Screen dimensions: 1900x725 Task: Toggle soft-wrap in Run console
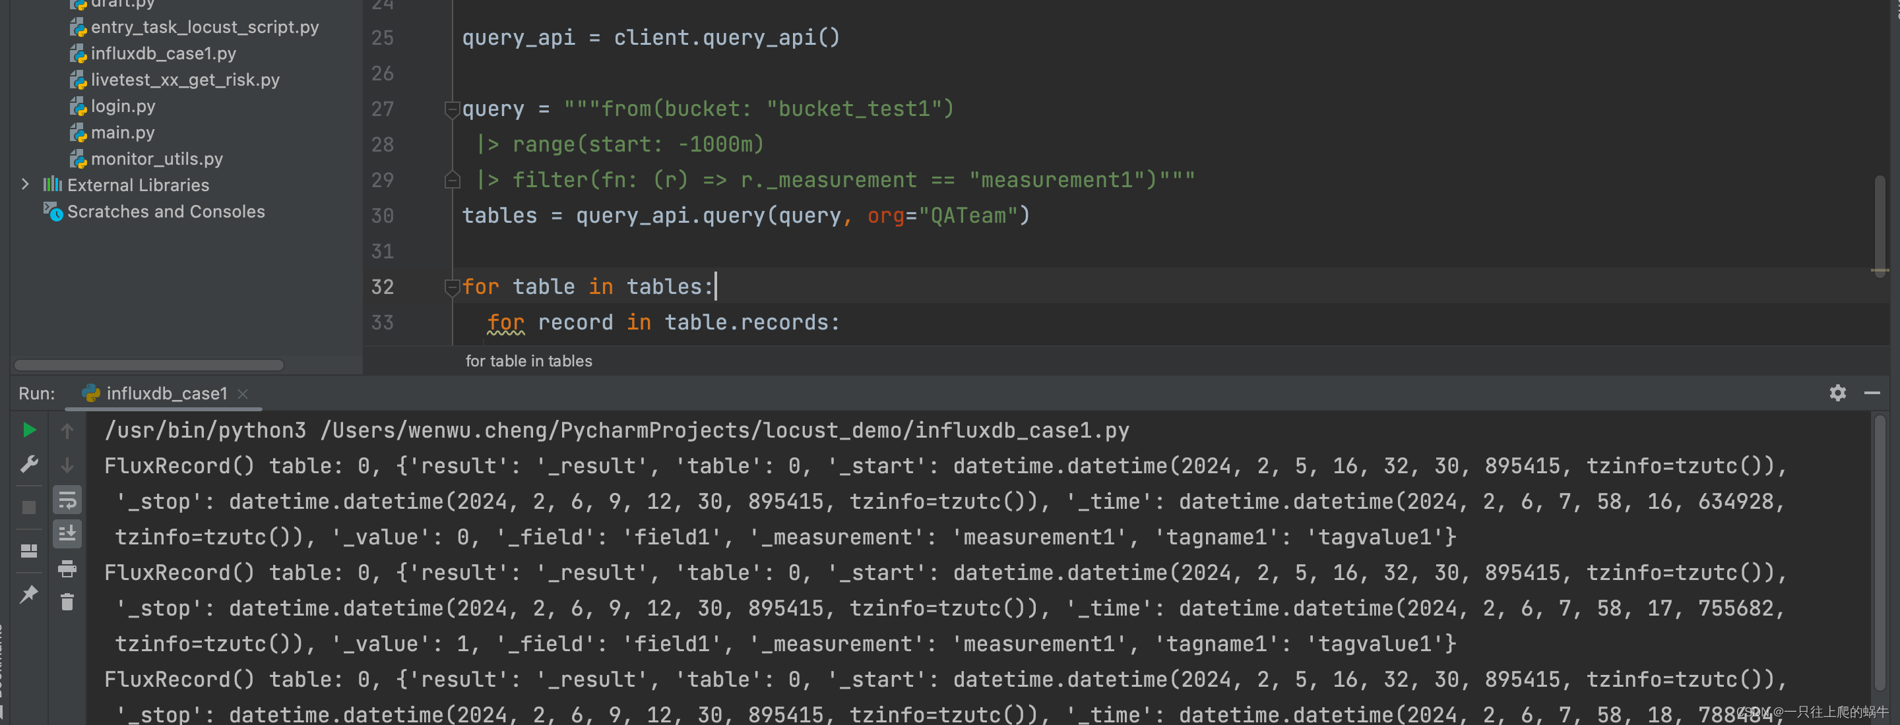click(x=67, y=500)
